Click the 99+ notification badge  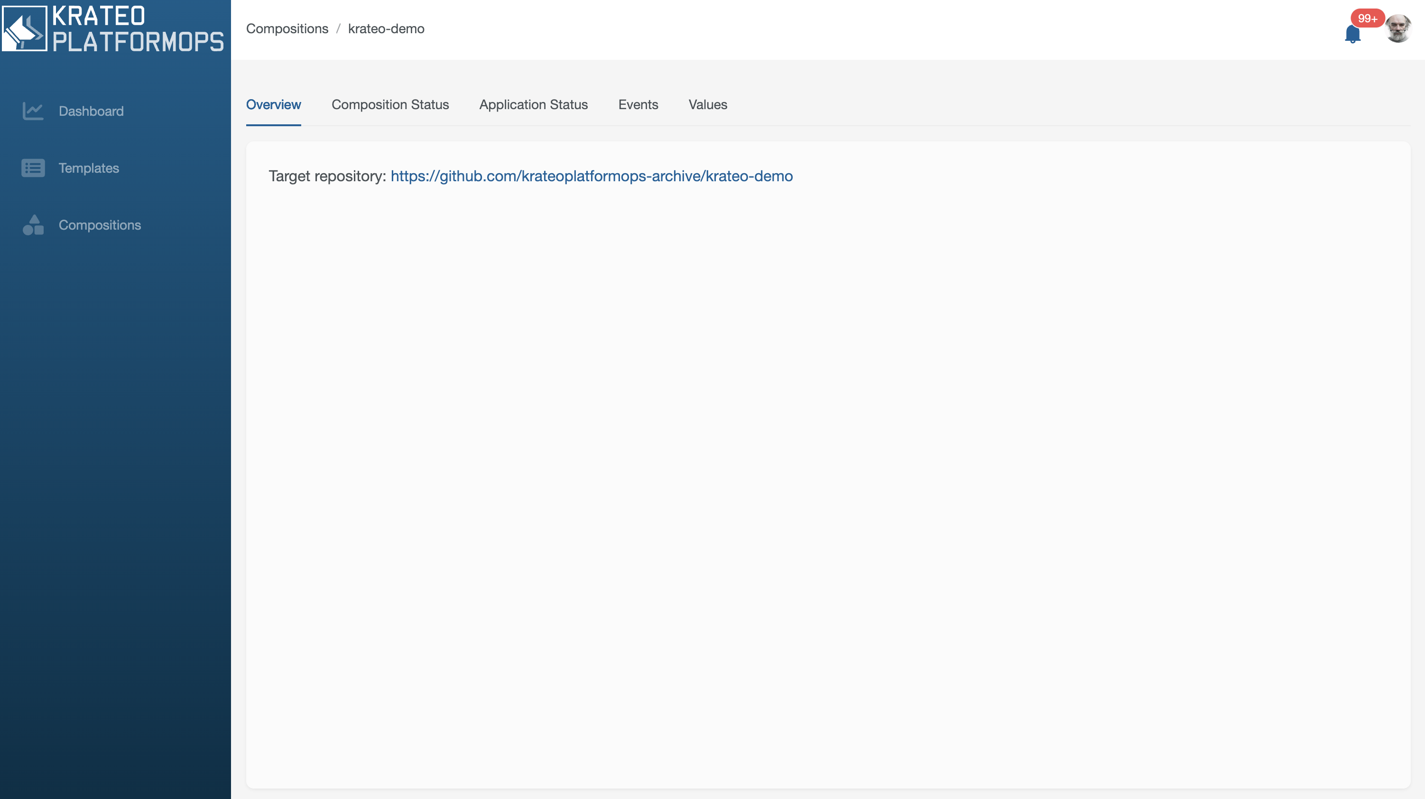[1368, 18]
